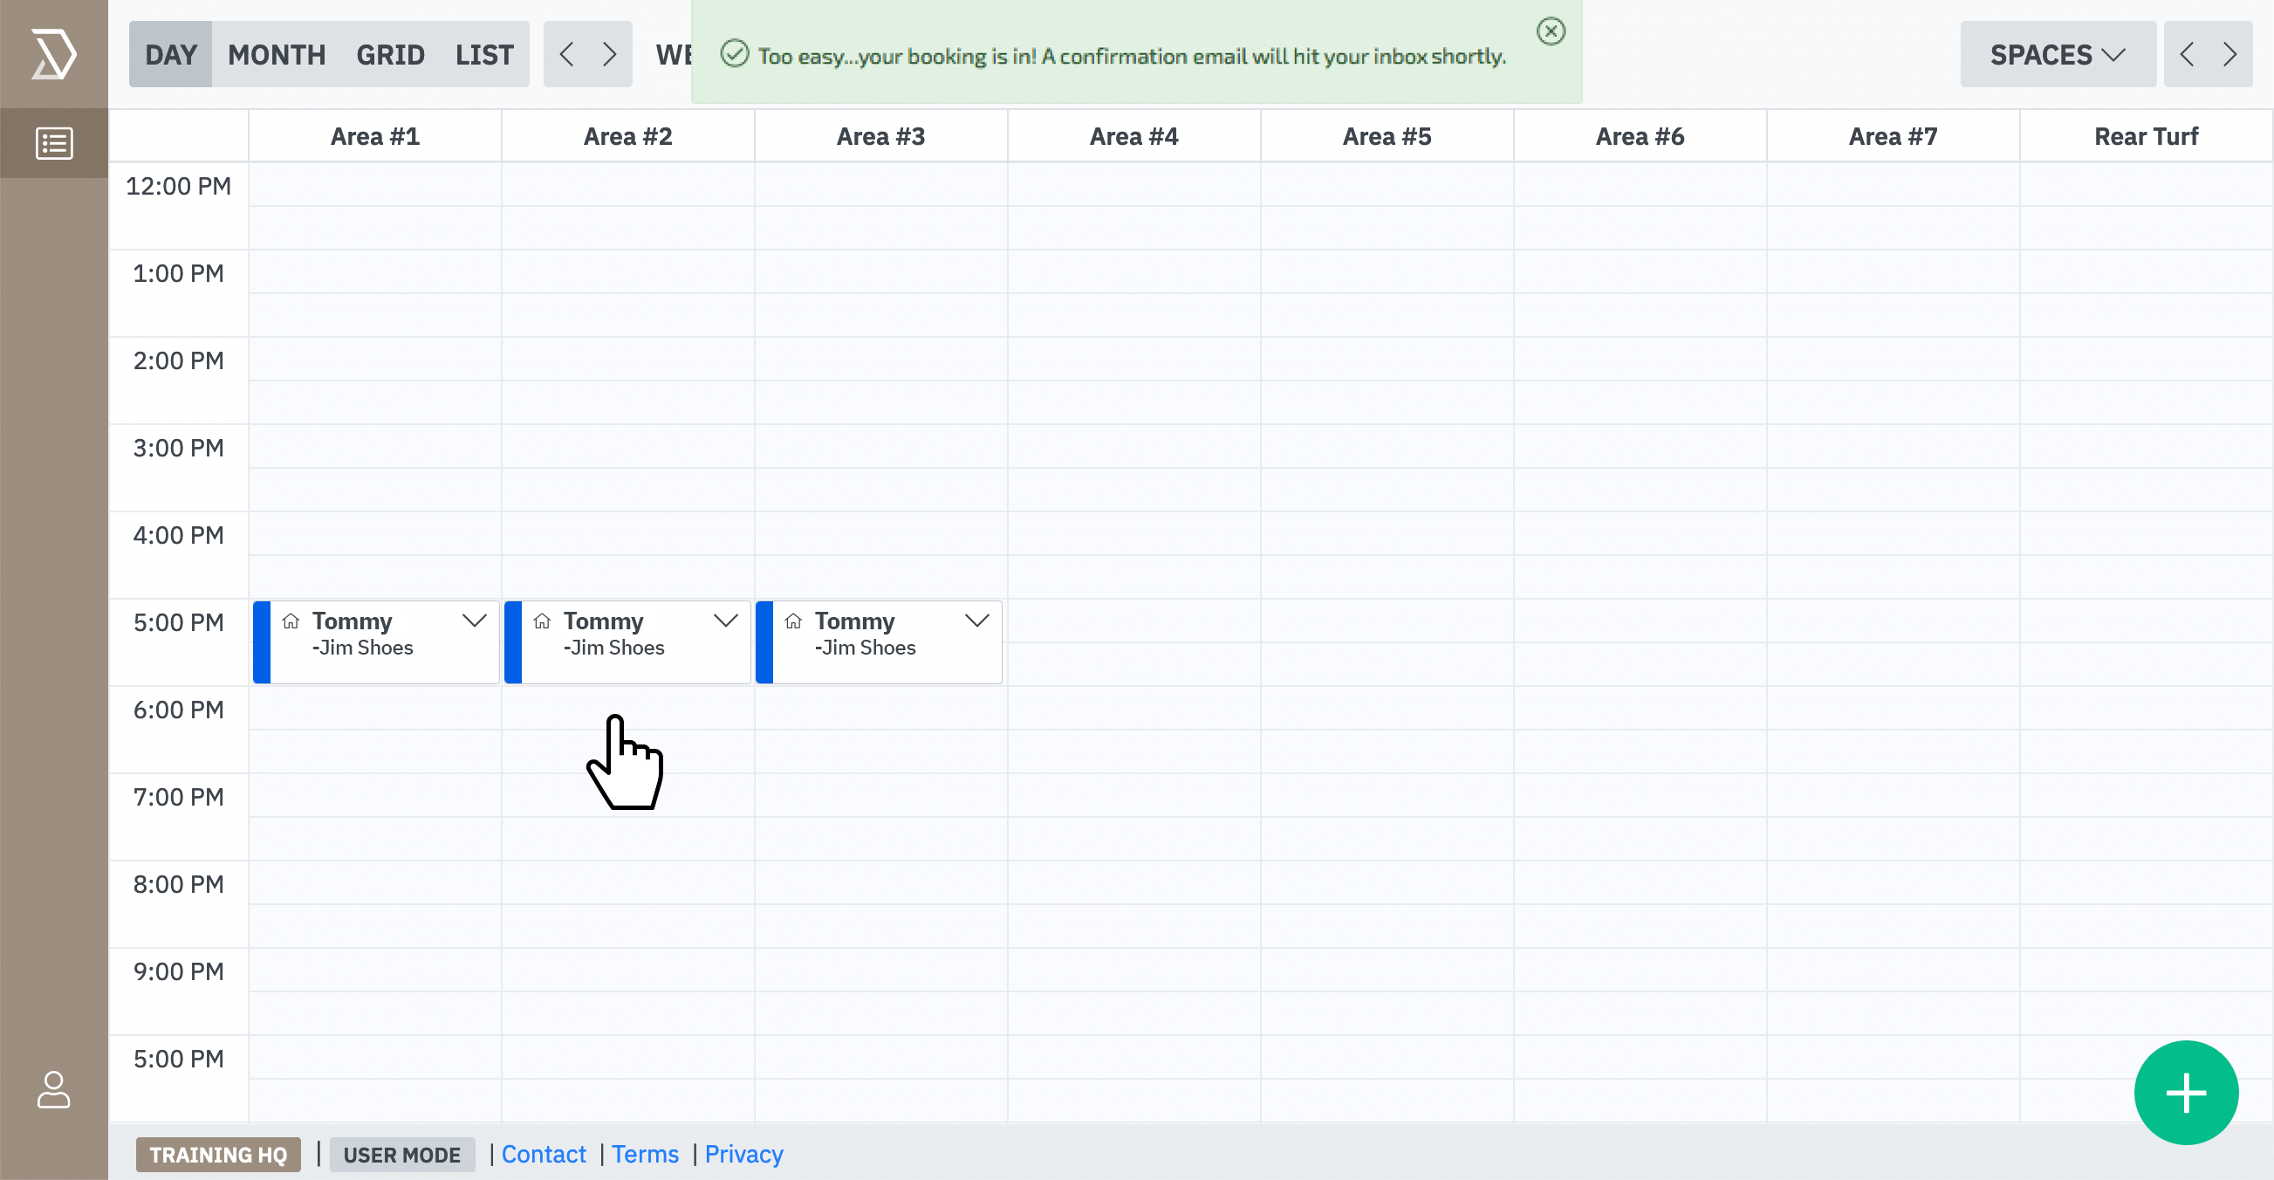Dismiss the booking confirmation notification

tap(1551, 31)
